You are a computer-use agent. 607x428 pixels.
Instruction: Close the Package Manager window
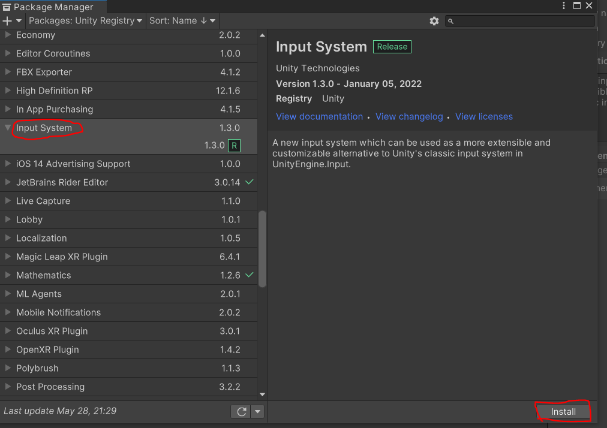pyautogui.click(x=589, y=5)
